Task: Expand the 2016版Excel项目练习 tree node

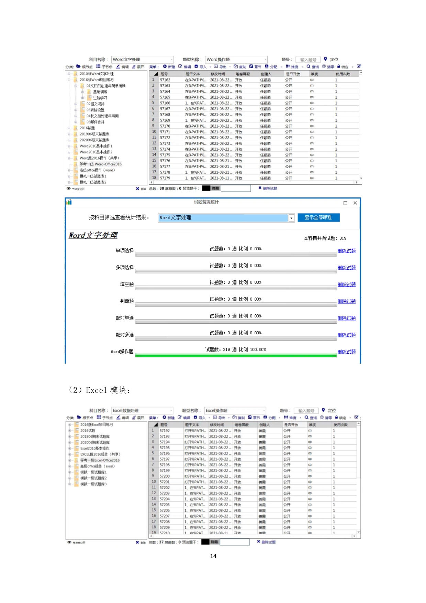Action: tap(69, 425)
